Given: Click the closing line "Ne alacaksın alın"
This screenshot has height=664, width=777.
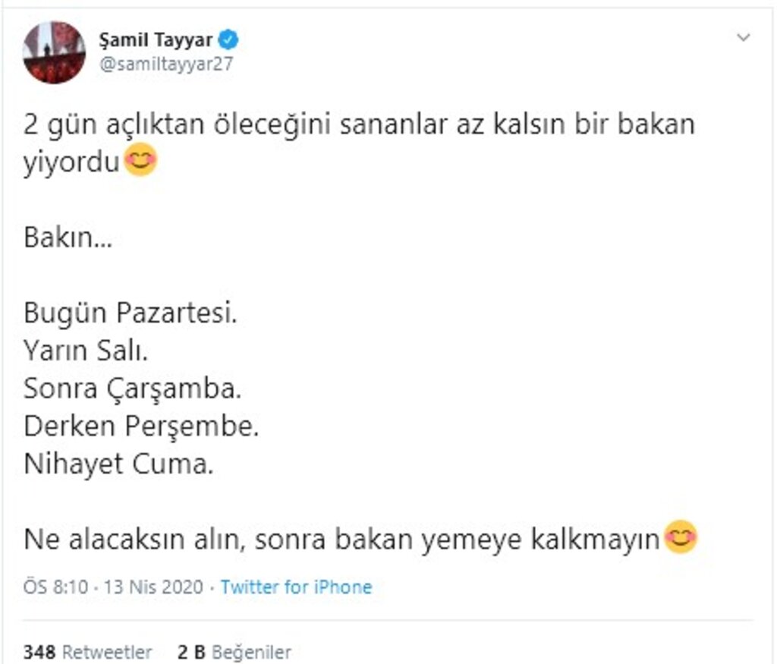Looking at the screenshot, I should pyautogui.click(x=343, y=539).
